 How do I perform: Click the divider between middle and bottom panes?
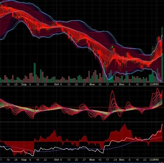[x=80, y=122]
